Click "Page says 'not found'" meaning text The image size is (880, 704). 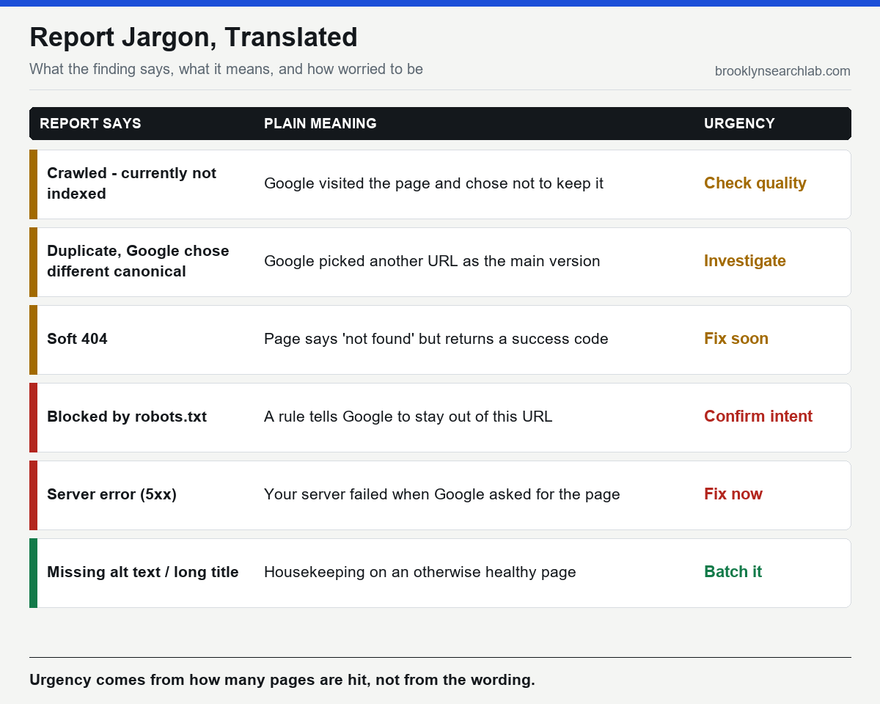(436, 339)
